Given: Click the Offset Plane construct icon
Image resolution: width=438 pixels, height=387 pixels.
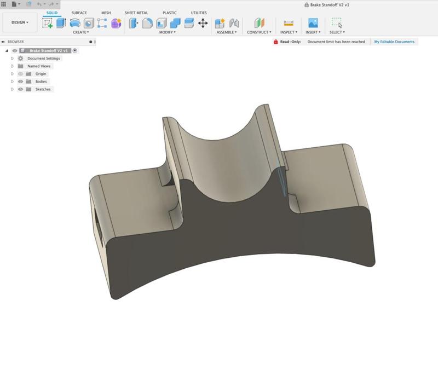Looking at the screenshot, I should click(x=259, y=23).
